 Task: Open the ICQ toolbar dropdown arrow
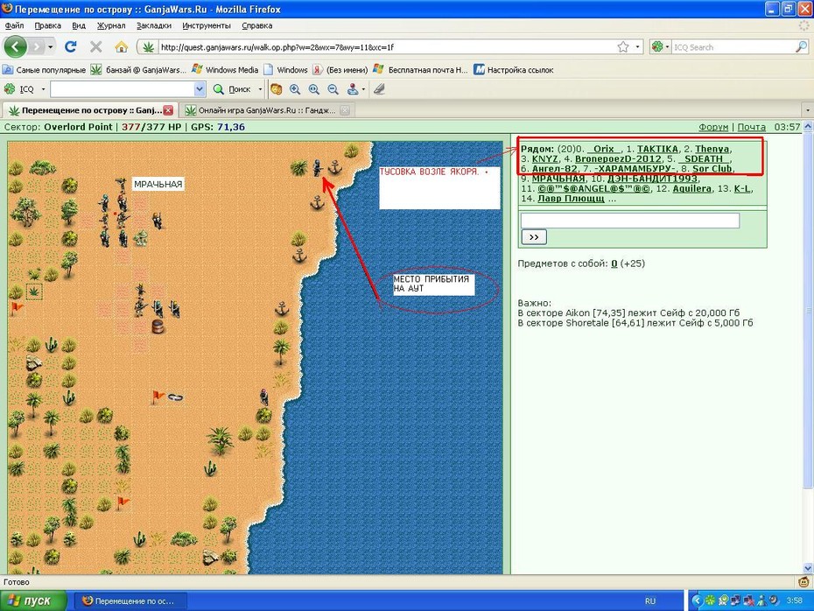(x=43, y=89)
